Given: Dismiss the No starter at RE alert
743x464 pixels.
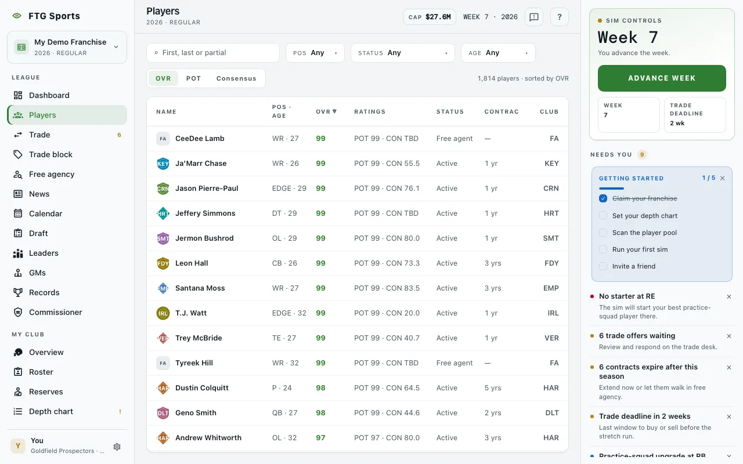Looking at the screenshot, I should click(x=729, y=296).
